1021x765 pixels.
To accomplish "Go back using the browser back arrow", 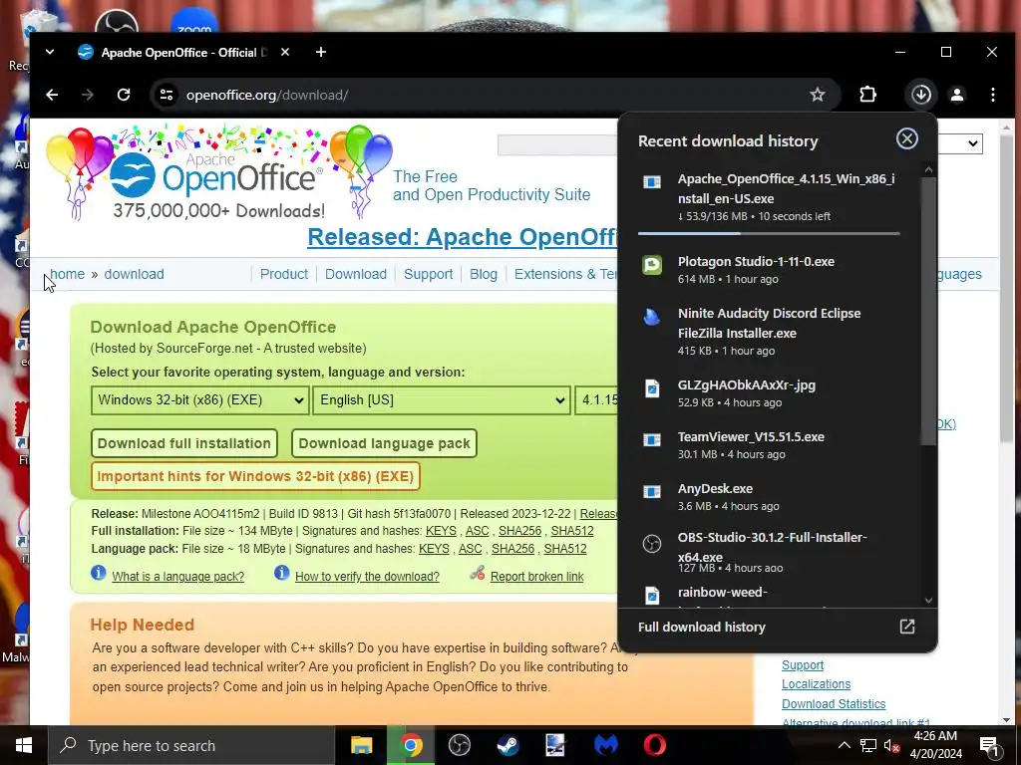I will [52, 95].
